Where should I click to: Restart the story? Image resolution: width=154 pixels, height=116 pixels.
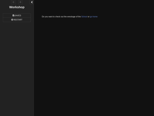pyautogui.click(x=17, y=20)
